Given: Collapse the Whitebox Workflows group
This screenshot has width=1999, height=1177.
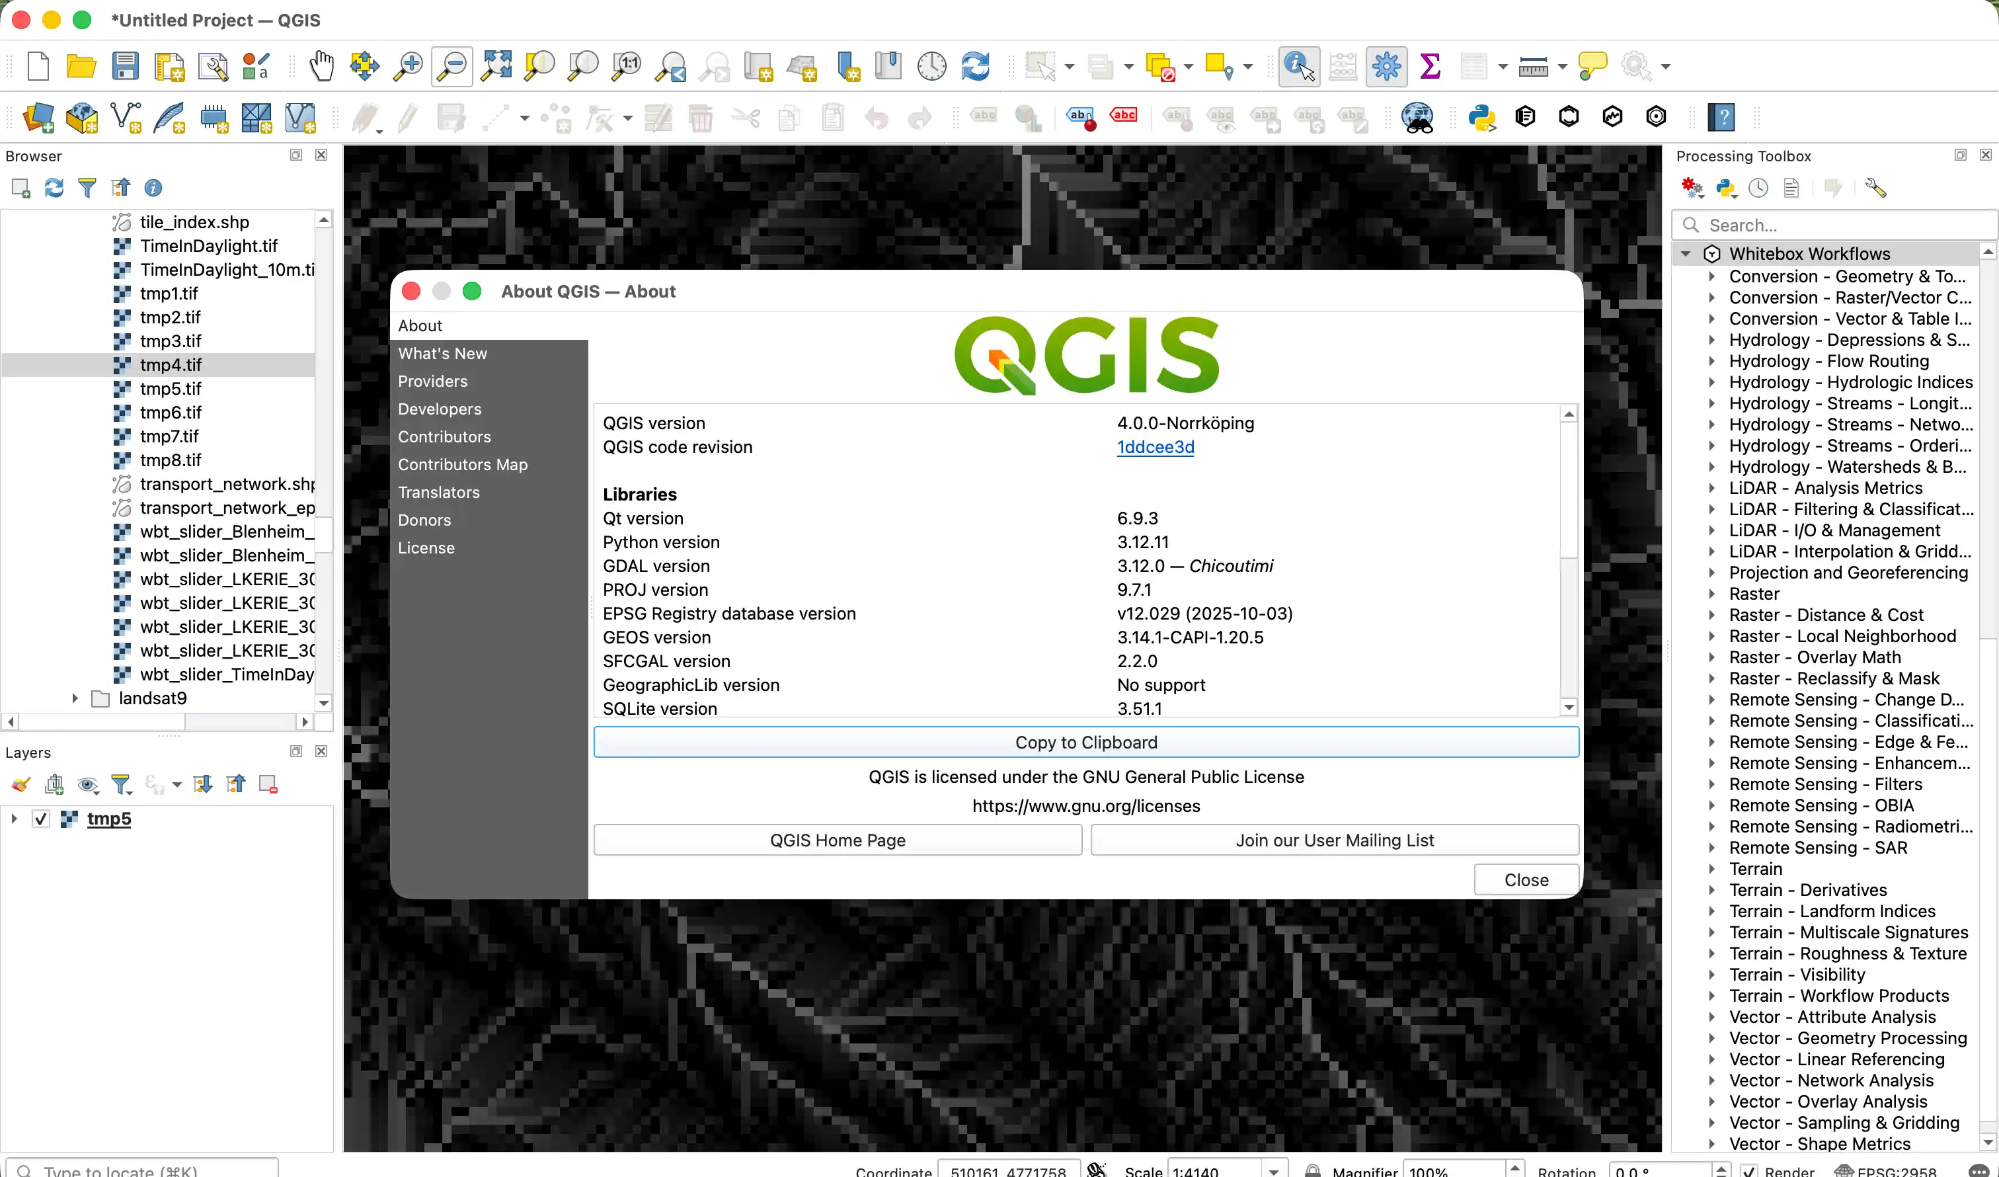Looking at the screenshot, I should tap(1686, 254).
